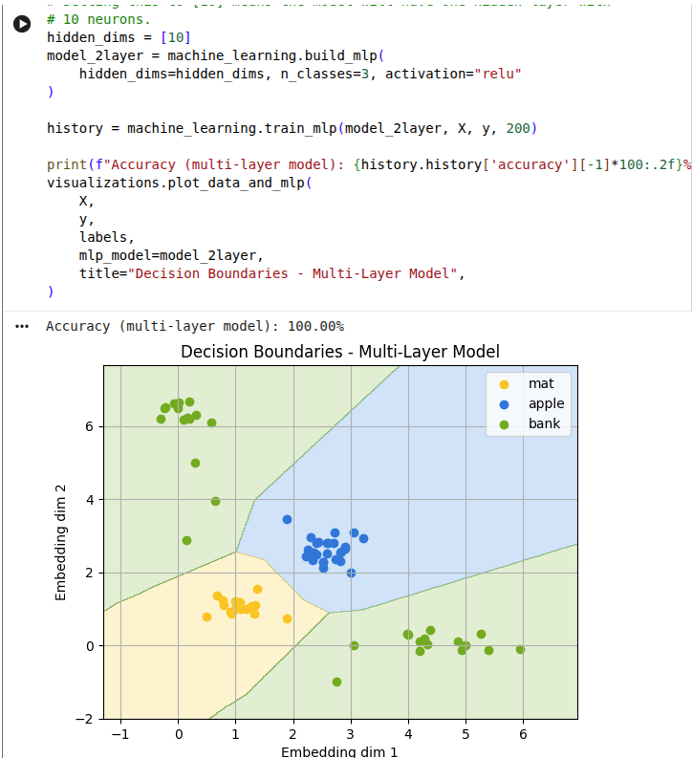Click the 'Embedding dim 1' axis label
The width and height of the screenshot is (693, 758).
click(x=339, y=751)
